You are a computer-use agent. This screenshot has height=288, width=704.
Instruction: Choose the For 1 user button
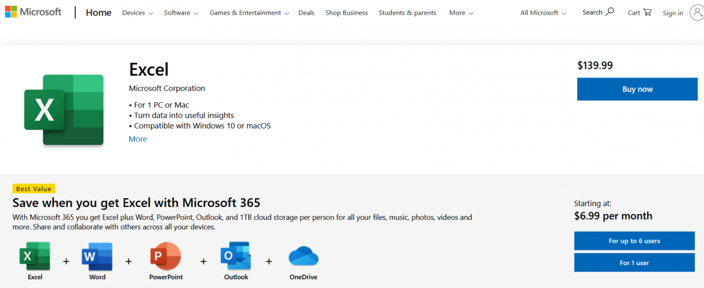(634, 263)
